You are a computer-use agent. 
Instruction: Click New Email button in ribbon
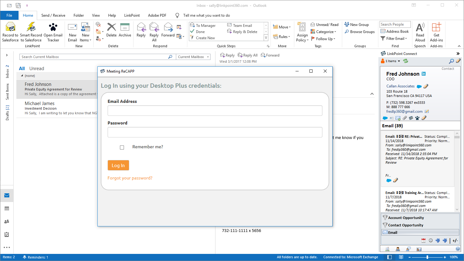[72, 32]
